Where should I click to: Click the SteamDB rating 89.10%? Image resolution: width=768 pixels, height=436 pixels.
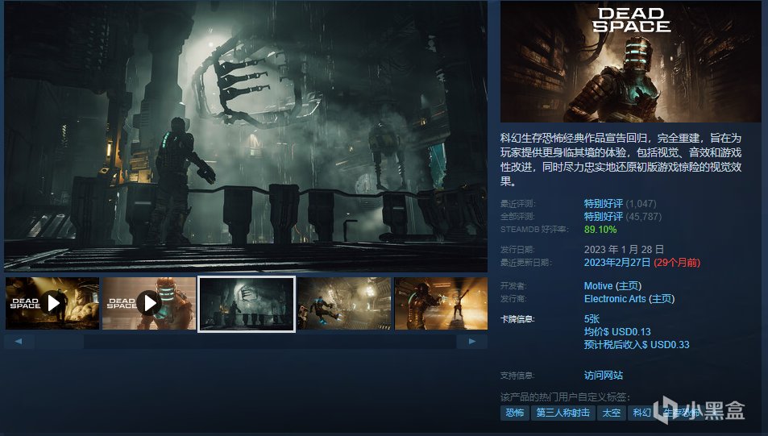pos(600,229)
